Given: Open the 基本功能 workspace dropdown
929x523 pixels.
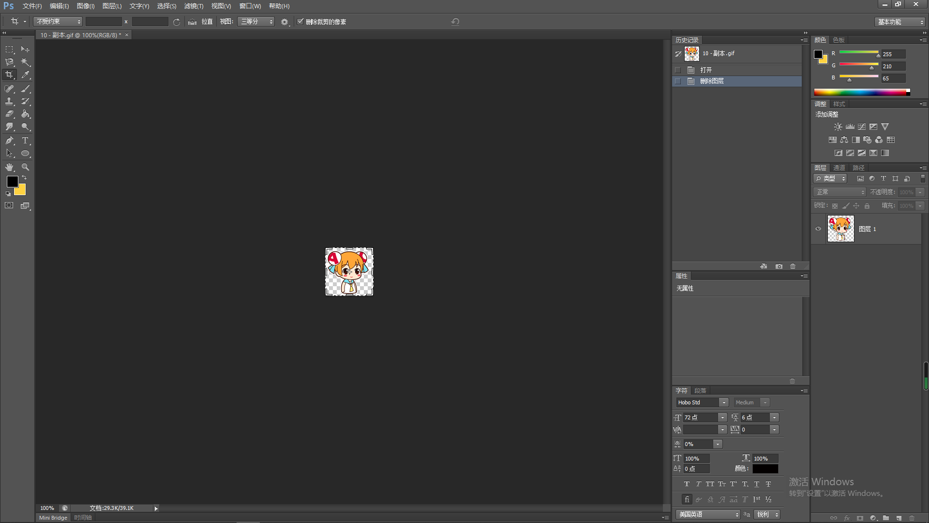Looking at the screenshot, I should point(900,22).
